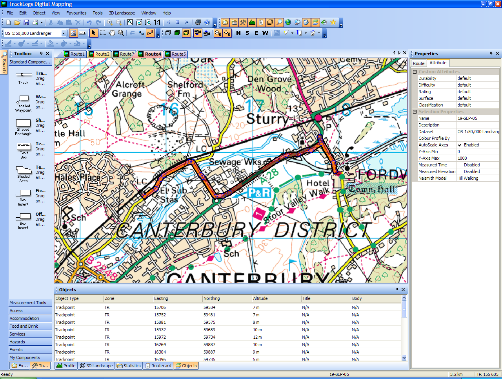This screenshot has width=502, height=379.
Task: Switch to the Route2 tab
Action: point(99,54)
